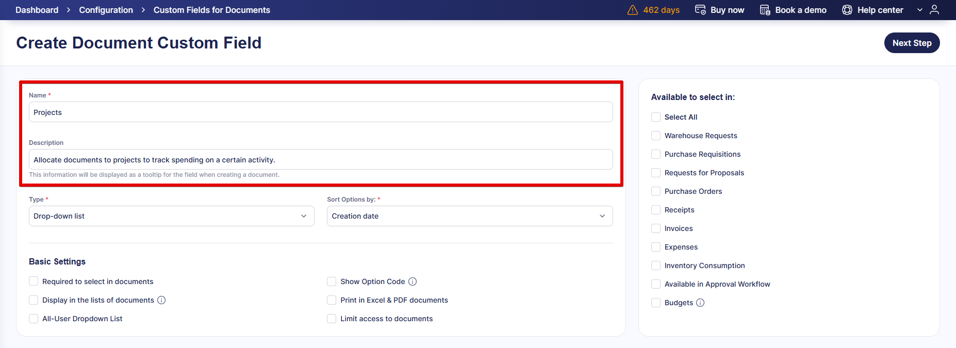Viewport: 956px width, 348px height.
Task: Click the Next Step button
Action: [912, 43]
